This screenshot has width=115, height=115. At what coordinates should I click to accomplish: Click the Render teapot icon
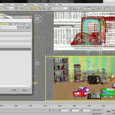tap(112, 9)
